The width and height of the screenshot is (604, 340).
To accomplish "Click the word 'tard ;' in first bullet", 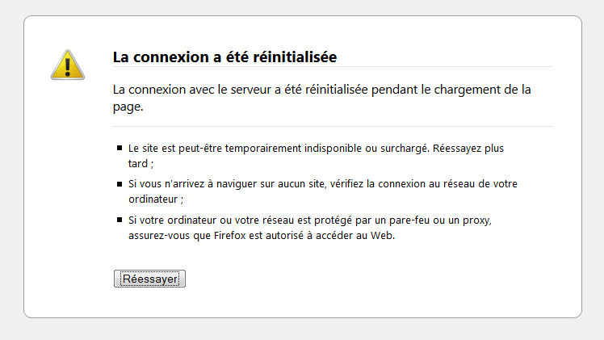I will coord(141,164).
